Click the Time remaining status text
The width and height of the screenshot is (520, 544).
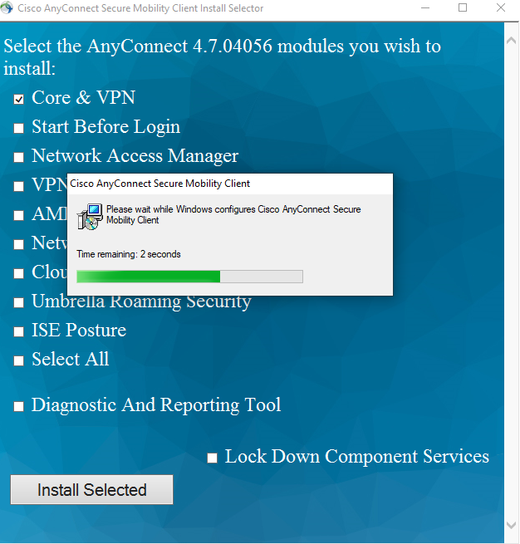(x=128, y=254)
